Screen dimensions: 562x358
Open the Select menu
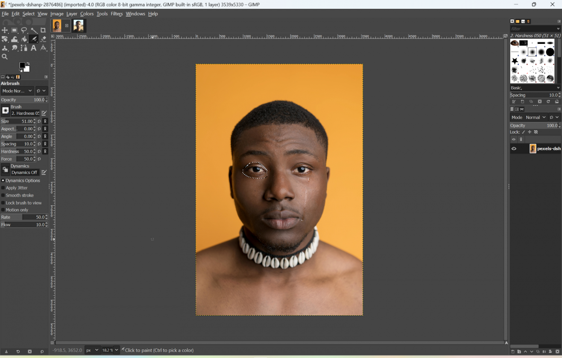(x=29, y=14)
